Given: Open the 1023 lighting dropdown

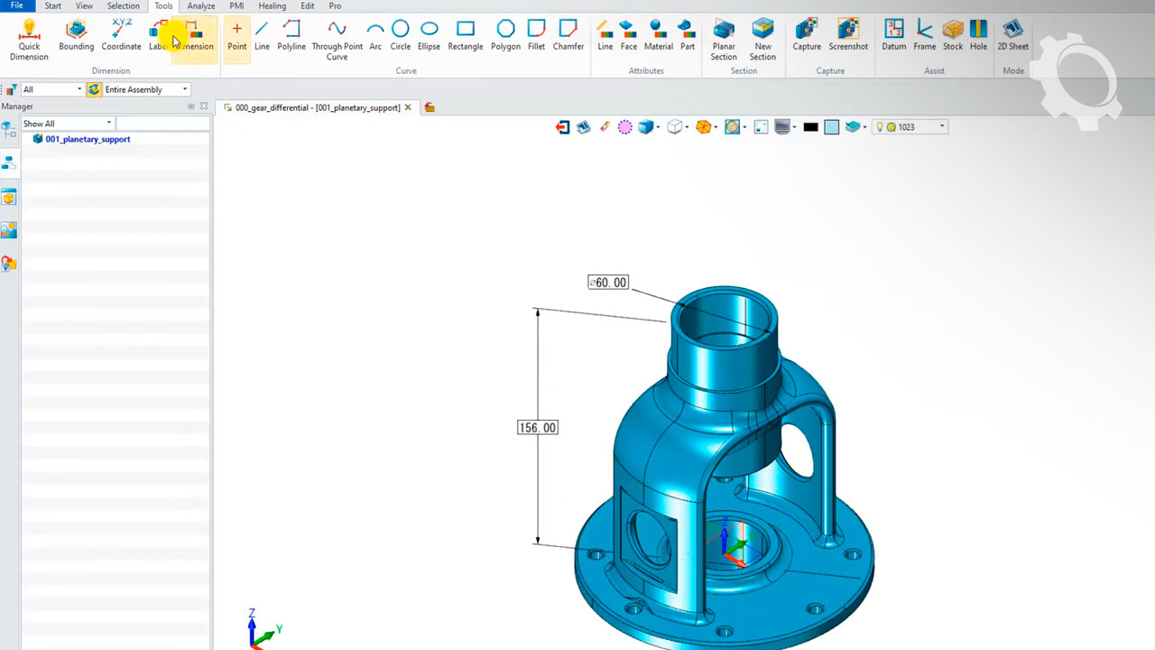Looking at the screenshot, I should point(910,127).
